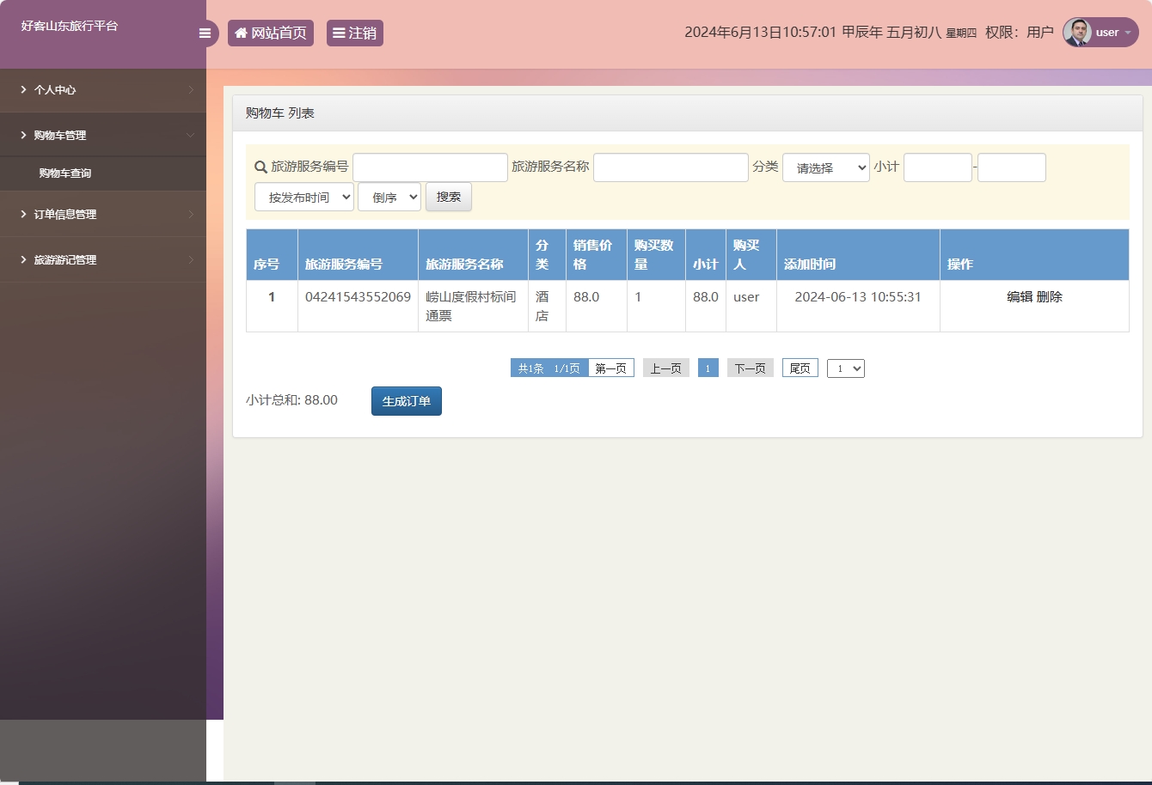Viewport: 1152px width, 785px height.
Task: Select page 1 in the pagination page selector
Action: (845, 368)
